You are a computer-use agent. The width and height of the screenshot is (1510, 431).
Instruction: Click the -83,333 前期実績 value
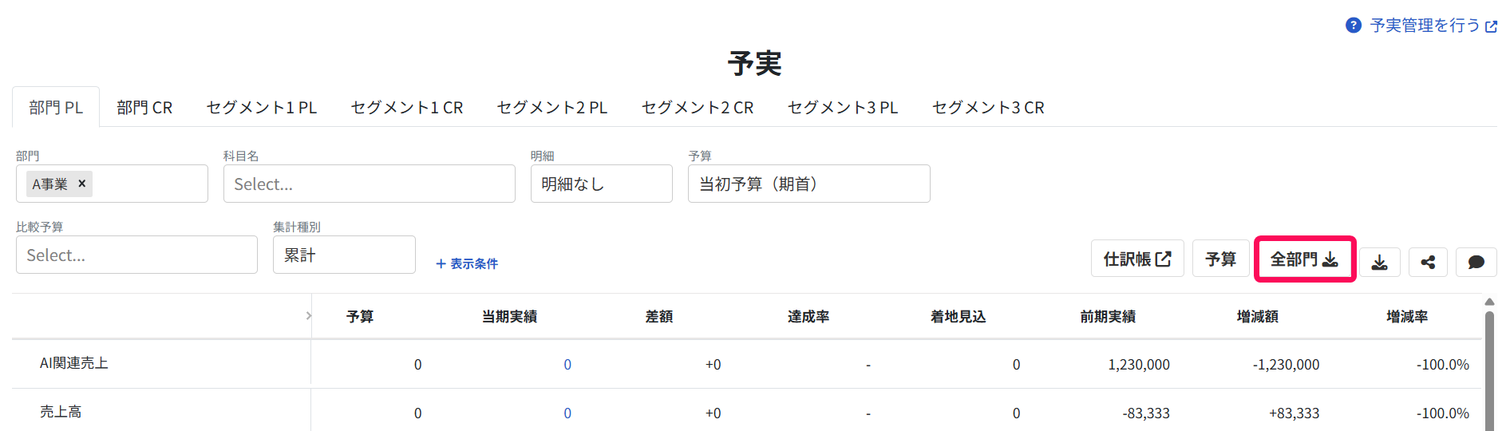[x=1146, y=413]
